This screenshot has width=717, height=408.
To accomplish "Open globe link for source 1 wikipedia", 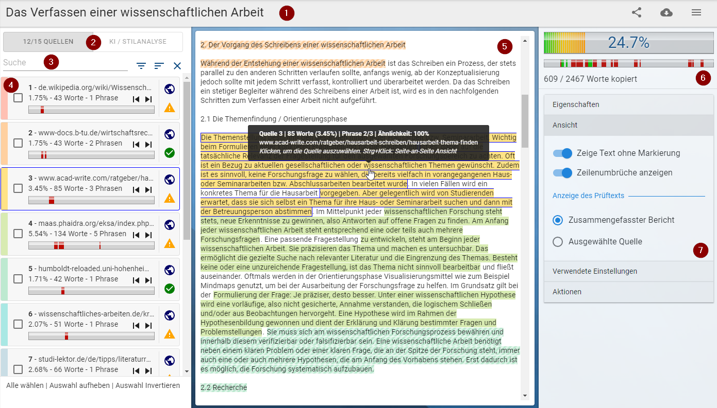I will [x=170, y=89].
